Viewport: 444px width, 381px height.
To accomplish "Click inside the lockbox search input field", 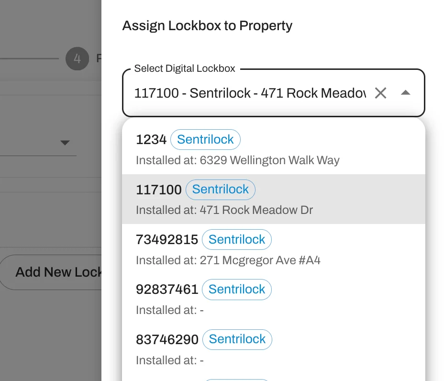I will click(x=249, y=93).
